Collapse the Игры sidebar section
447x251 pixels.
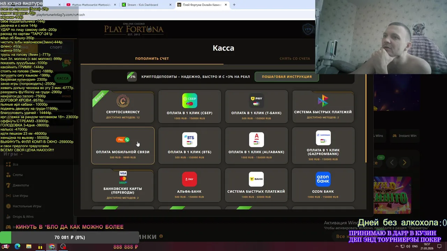(x=21, y=154)
